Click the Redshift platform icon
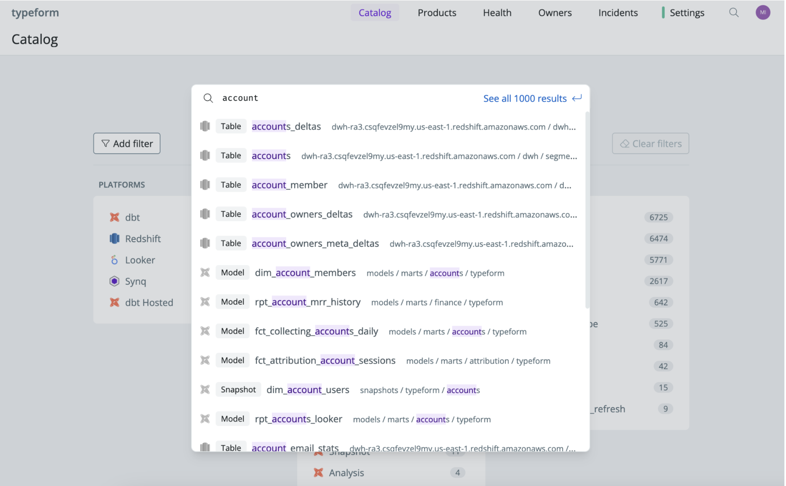This screenshot has width=786, height=486. [114, 238]
